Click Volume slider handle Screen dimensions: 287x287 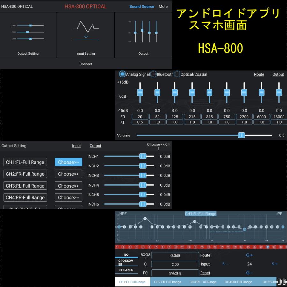[x=241, y=135]
